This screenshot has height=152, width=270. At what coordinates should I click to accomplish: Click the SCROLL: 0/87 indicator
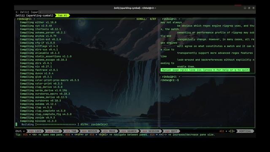point(146,19)
